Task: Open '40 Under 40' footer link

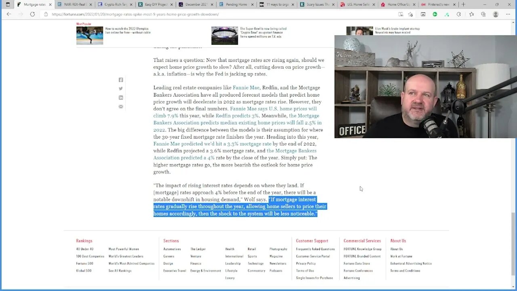Action: 85,249
